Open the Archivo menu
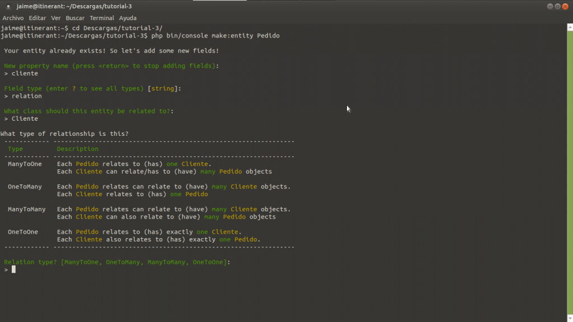The width and height of the screenshot is (573, 322). click(13, 18)
